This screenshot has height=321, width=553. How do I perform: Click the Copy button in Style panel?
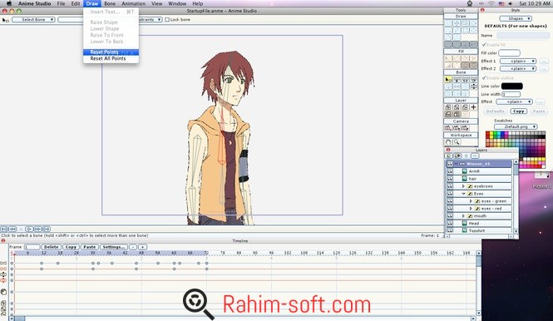pyautogui.click(x=518, y=111)
